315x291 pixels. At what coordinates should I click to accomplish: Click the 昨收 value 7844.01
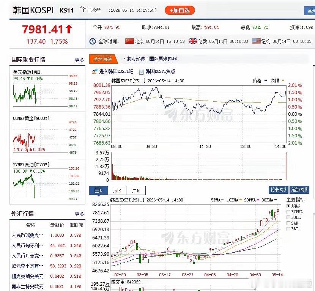click(161, 28)
